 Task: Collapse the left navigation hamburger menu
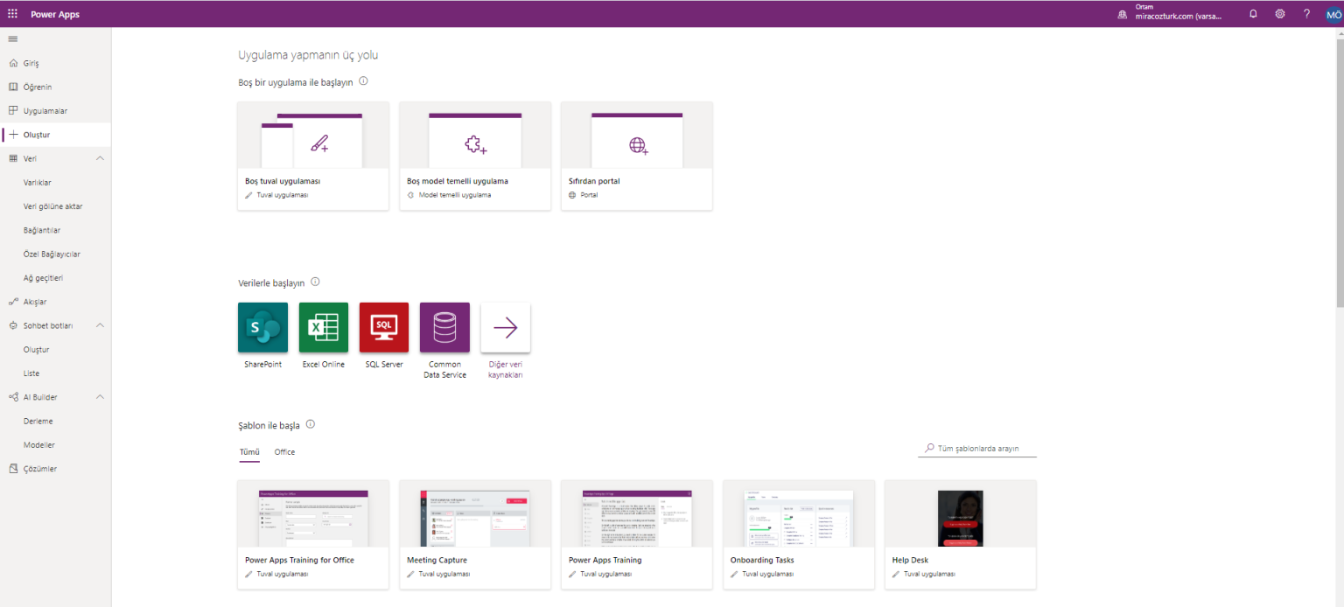(12, 39)
